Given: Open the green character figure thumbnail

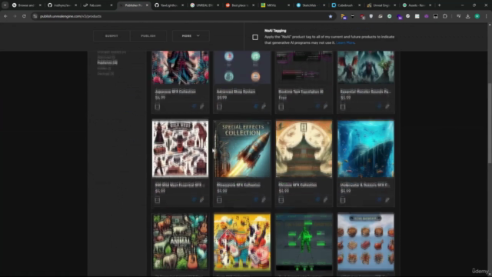Looking at the screenshot, I should pyautogui.click(x=304, y=242).
